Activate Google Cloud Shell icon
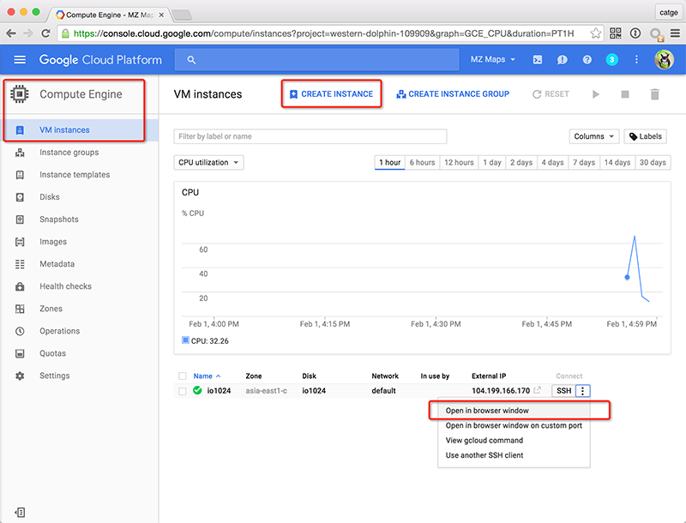Image resolution: width=686 pixels, height=523 pixels. pyautogui.click(x=538, y=59)
